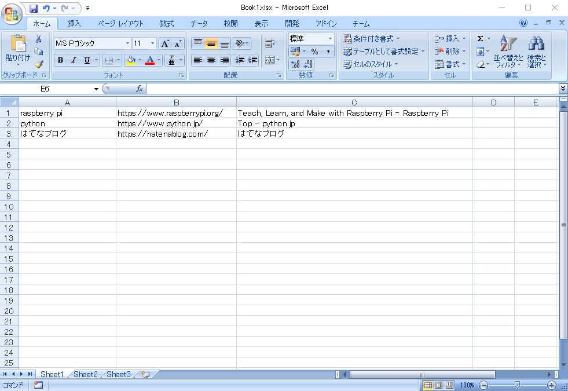
Task: Align text right
Action: [x=225, y=60]
